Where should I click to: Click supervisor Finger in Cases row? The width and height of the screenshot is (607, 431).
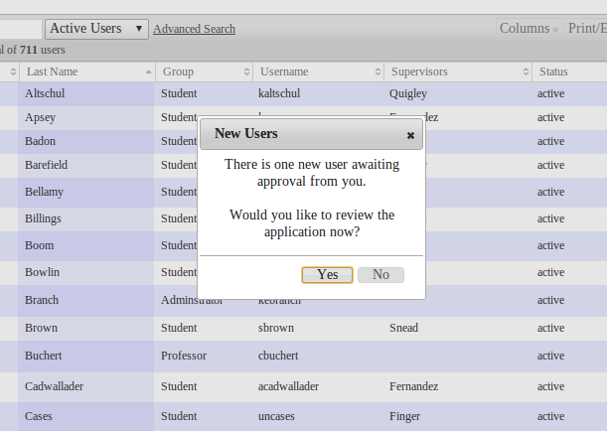coord(404,416)
